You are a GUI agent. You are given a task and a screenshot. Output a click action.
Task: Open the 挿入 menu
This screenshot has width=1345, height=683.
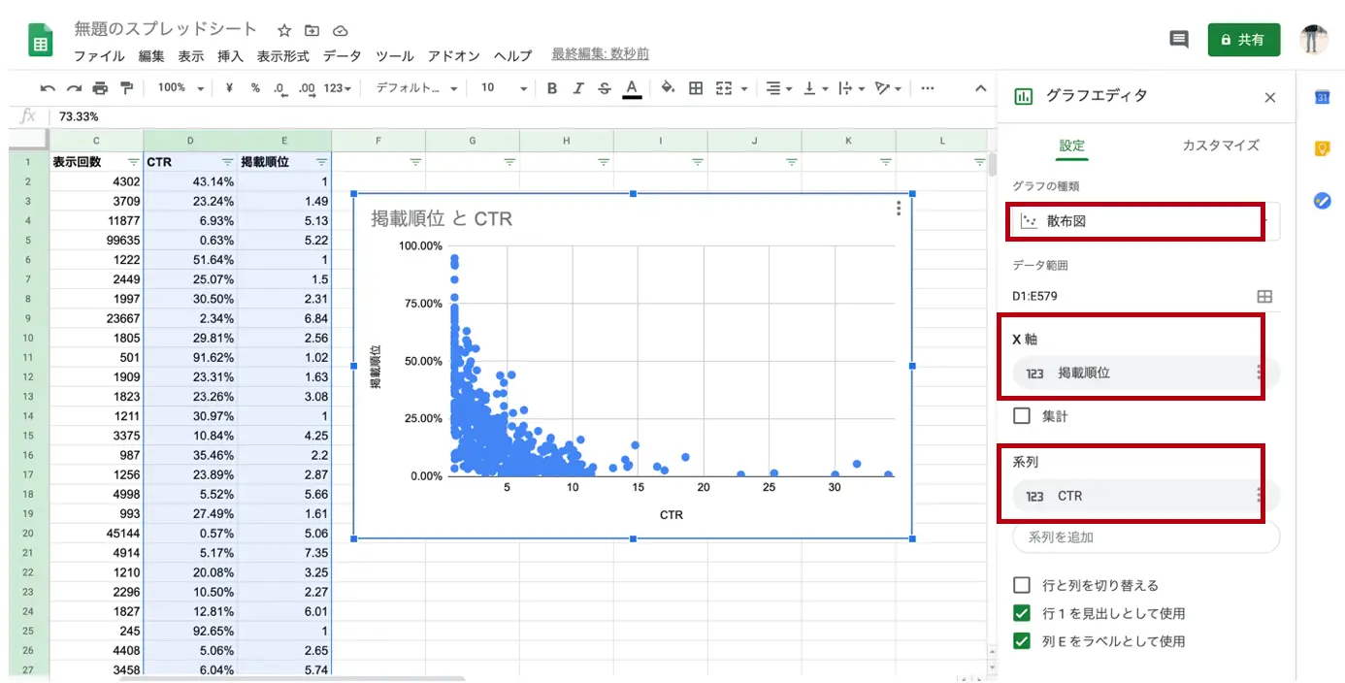pos(230,56)
